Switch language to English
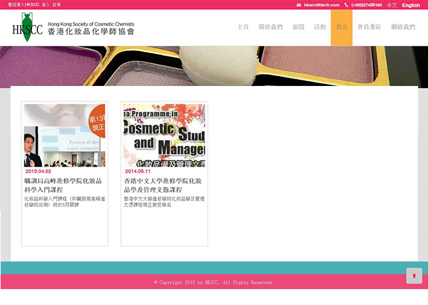This screenshot has height=305, width=428. pos(411,5)
